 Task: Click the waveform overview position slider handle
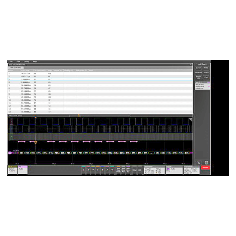pos(79,116)
